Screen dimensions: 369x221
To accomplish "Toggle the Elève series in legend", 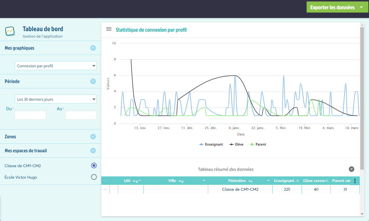I will click(x=236, y=144).
